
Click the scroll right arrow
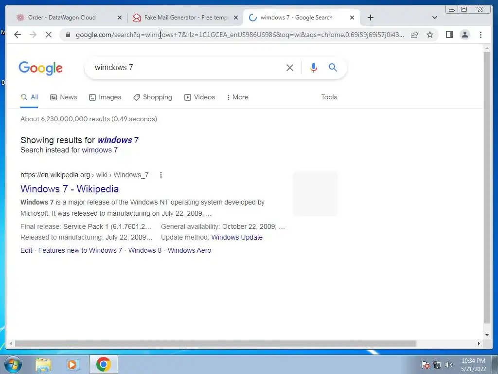coord(479,343)
